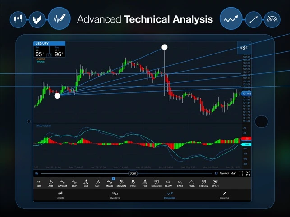
Task: Expand the chart to fullscreen
Action: coord(248,173)
